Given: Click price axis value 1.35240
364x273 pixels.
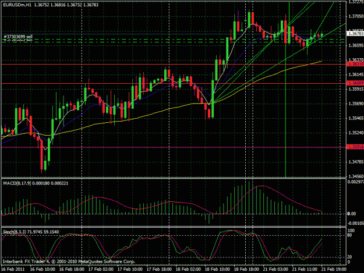Looking at the screenshot, I should [x=356, y=133].
